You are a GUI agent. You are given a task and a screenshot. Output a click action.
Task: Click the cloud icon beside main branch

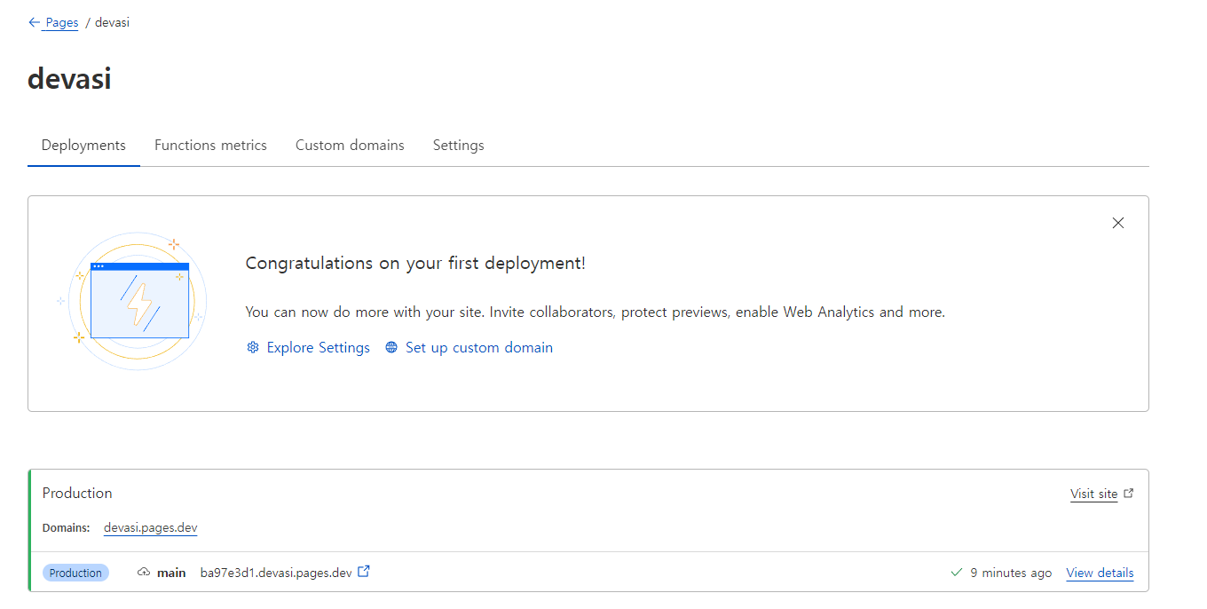(144, 573)
